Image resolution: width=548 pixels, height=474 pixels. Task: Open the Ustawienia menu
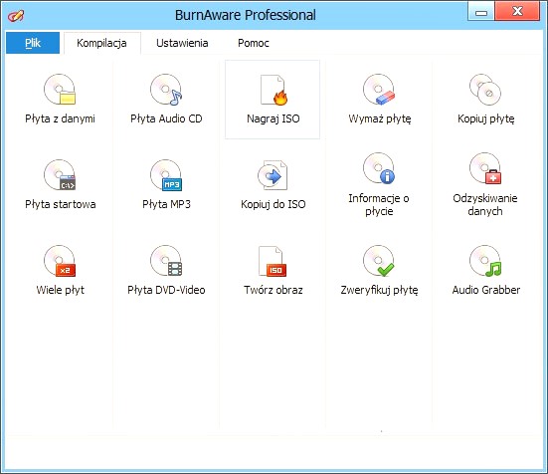182,43
